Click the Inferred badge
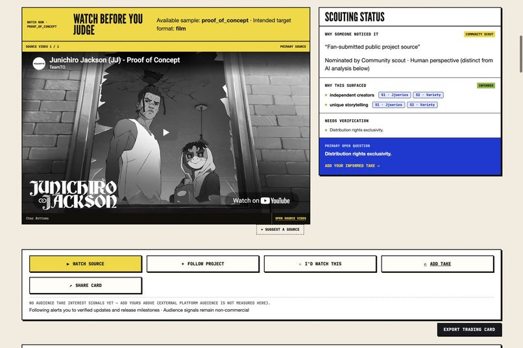This screenshot has height=348, width=523. tap(486, 86)
